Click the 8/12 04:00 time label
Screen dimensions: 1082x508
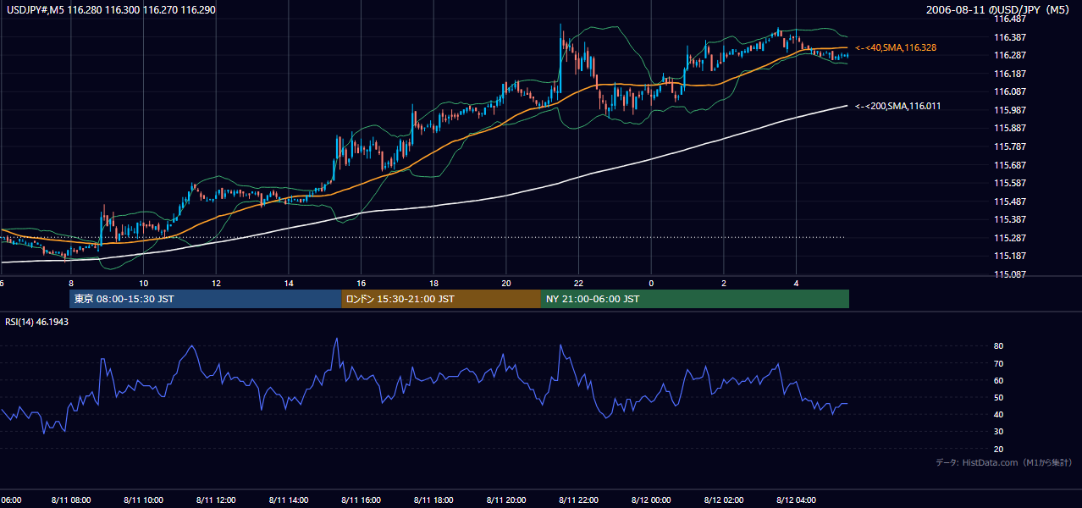[x=796, y=500]
